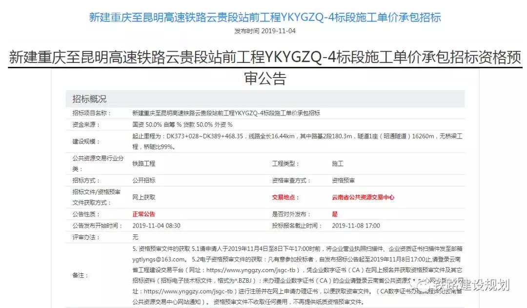Click the 交易地点 red label
This screenshot has height=308, width=527.
tap(285, 197)
